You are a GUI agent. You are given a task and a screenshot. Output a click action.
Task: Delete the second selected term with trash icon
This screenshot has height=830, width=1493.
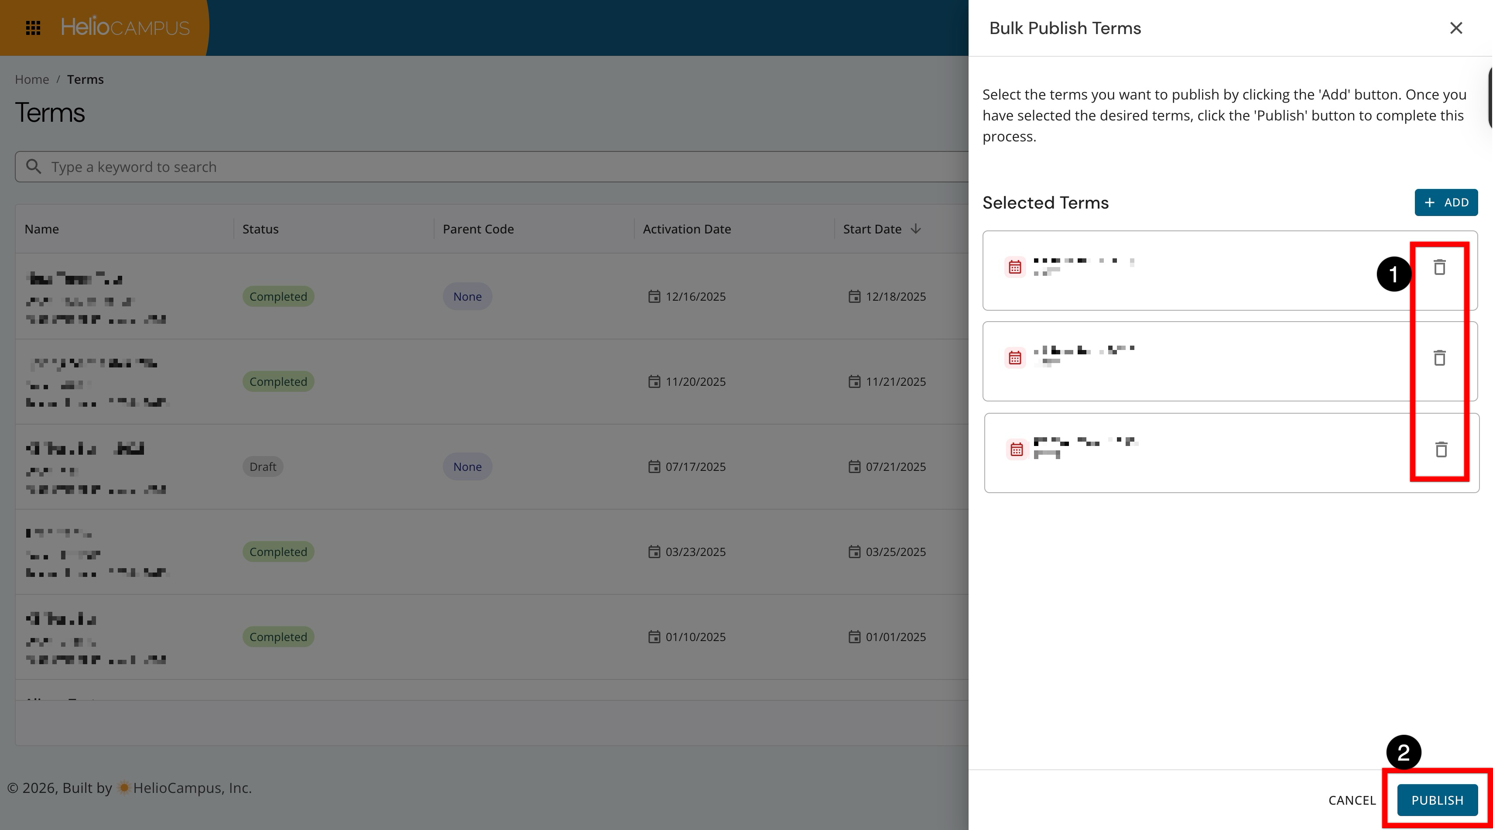[1440, 358]
